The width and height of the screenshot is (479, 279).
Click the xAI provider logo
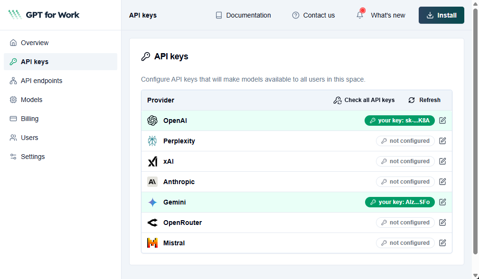(152, 161)
